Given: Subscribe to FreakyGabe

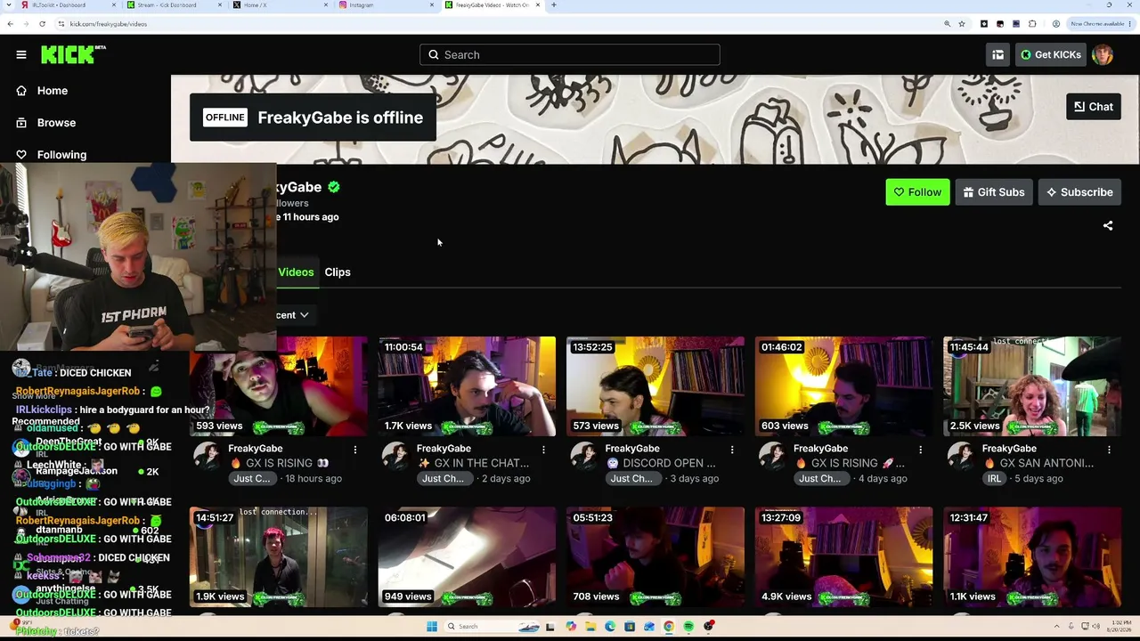Looking at the screenshot, I should [1080, 192].
